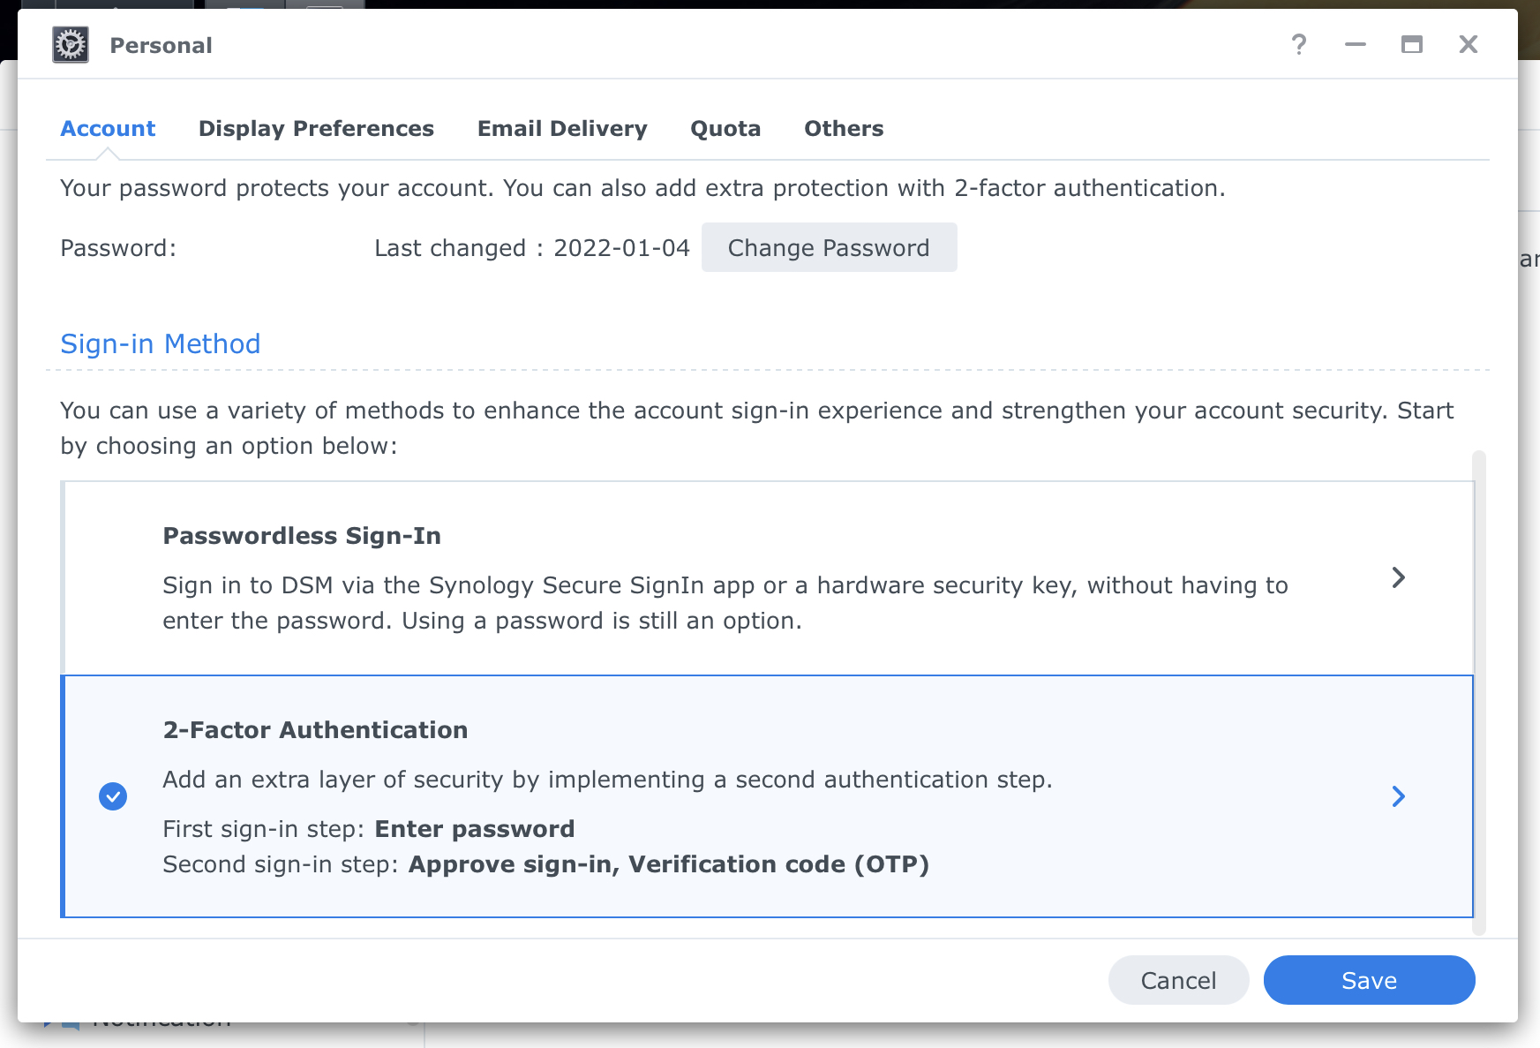Click the Sign-in Method section heading
This screenshot has height=1048, width=1540.
(x=161, y=343)
